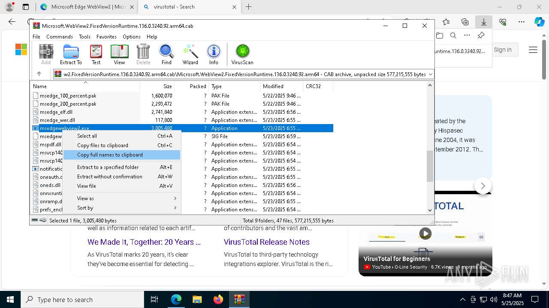
Task: Play the VirusTotal for Beginners video
Action: [425, 234]
